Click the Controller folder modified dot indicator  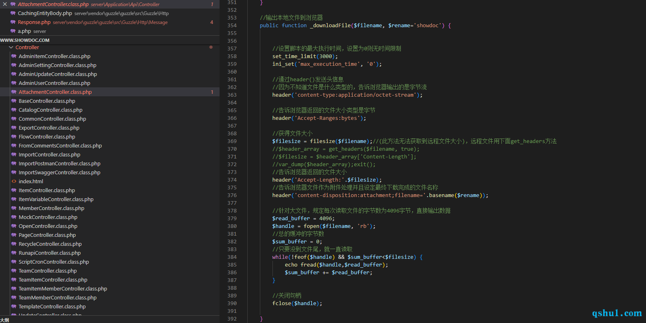click(211, 47)
